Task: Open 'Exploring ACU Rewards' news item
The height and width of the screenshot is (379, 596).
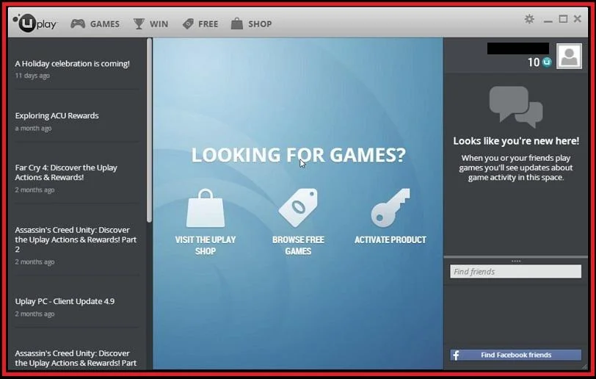Action: click(x=57, y=116)
